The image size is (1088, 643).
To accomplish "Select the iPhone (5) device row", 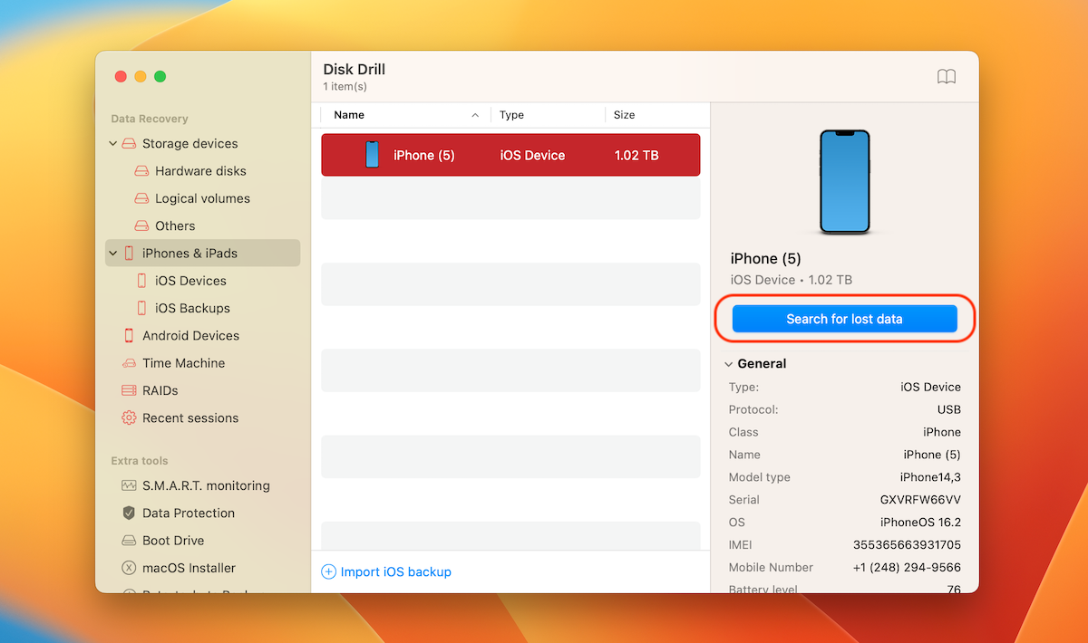I will click(510, 155).
